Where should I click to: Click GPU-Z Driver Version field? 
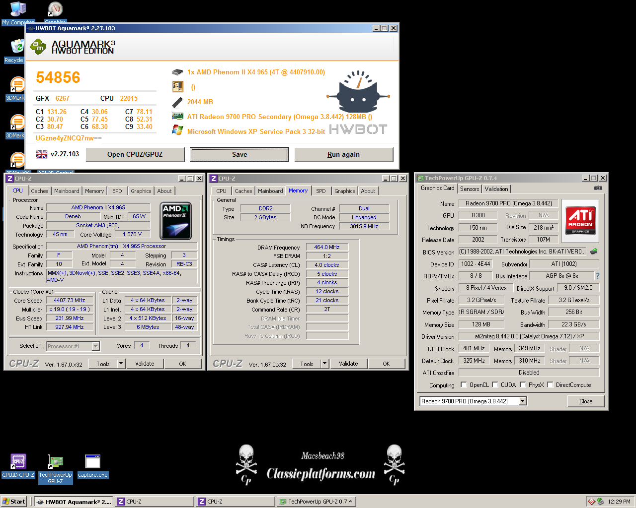click(x=529, y=336)
